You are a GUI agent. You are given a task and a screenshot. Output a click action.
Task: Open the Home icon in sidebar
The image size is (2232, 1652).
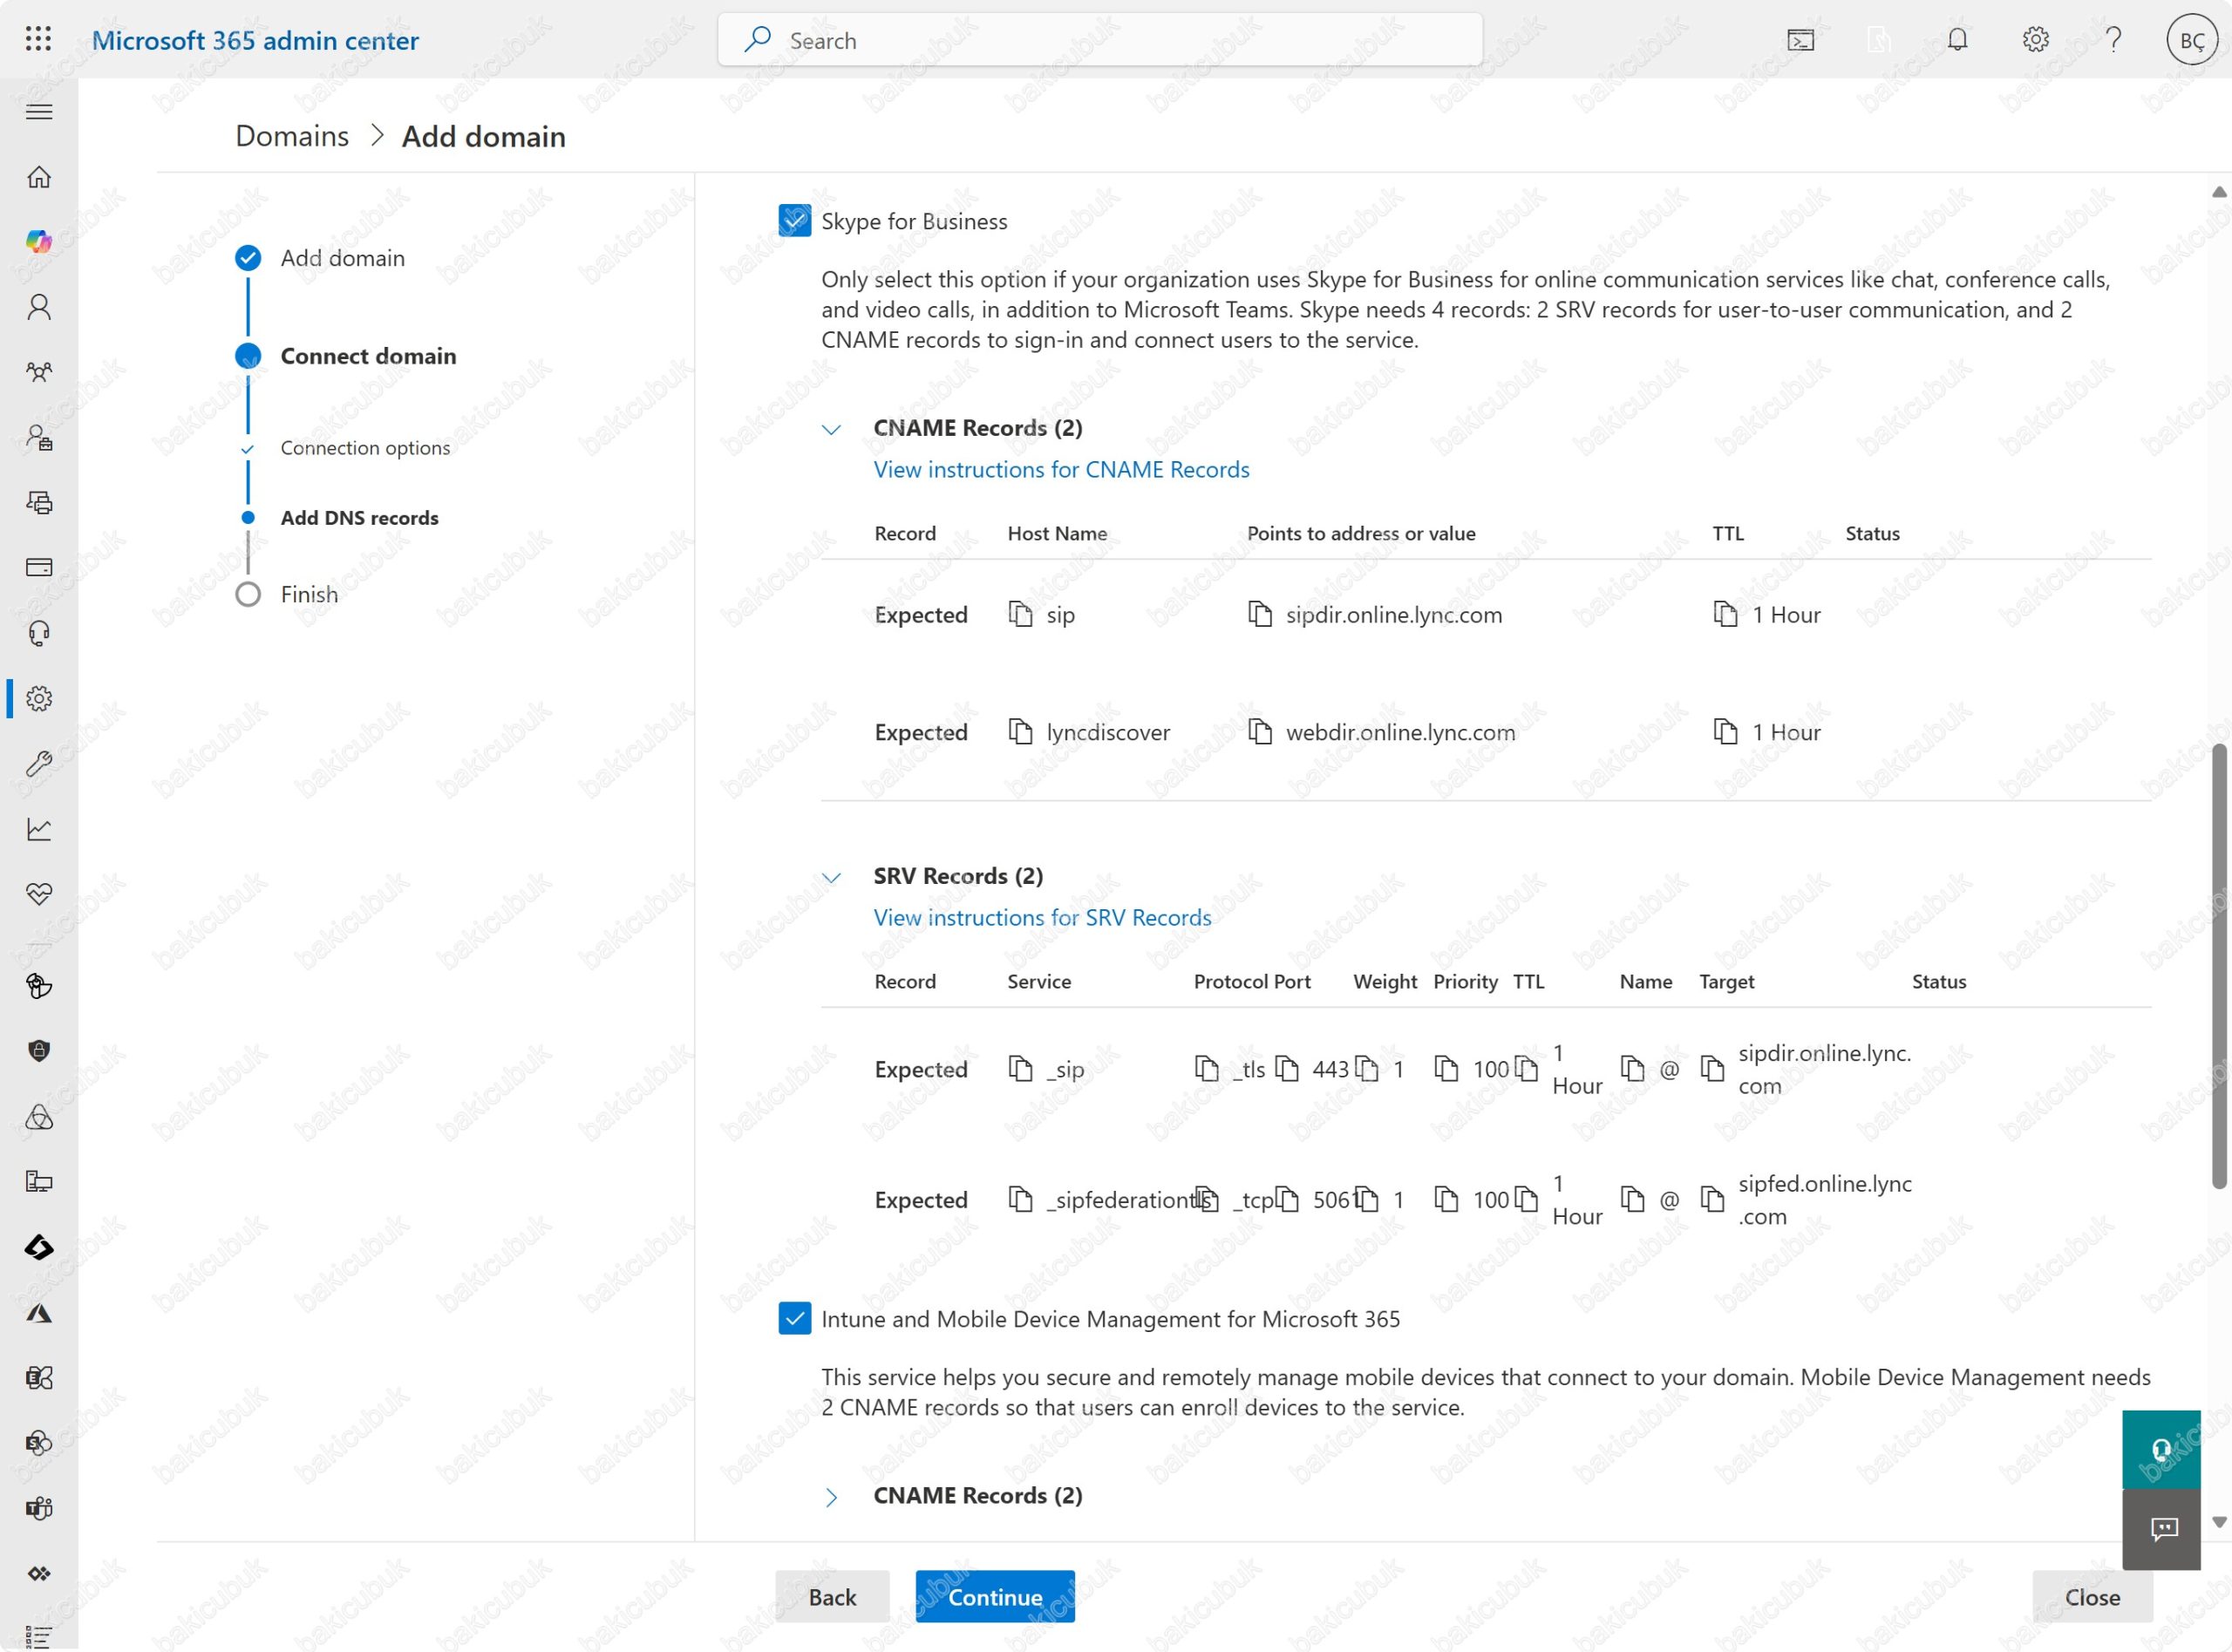tap(39, 177)
